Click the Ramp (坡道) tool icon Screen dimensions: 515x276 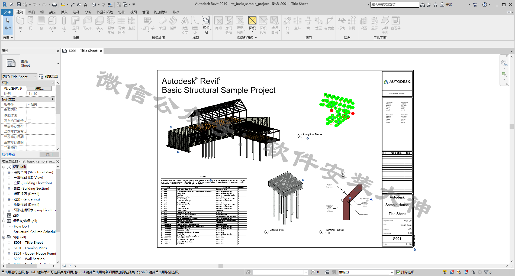(163, 21)
